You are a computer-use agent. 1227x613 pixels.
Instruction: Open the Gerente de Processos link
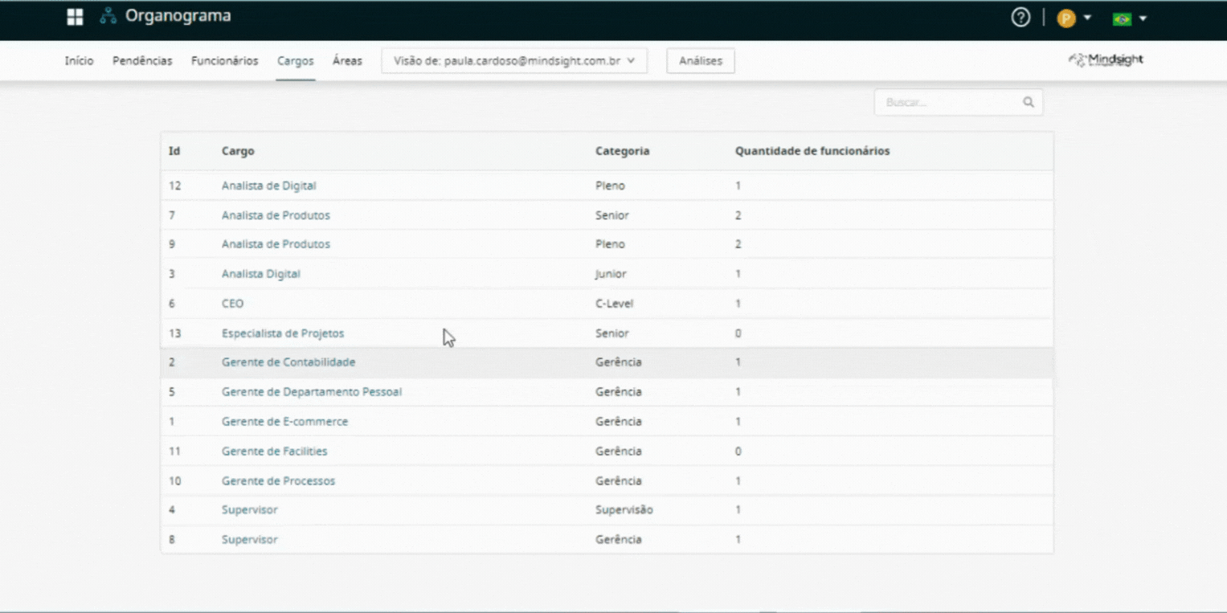click(x=278, y=481)
